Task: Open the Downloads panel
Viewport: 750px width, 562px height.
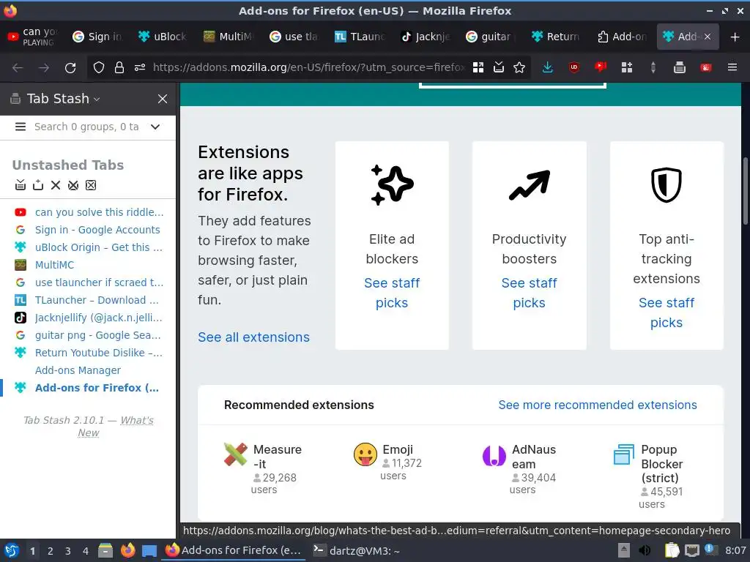Action: point(548,67)
